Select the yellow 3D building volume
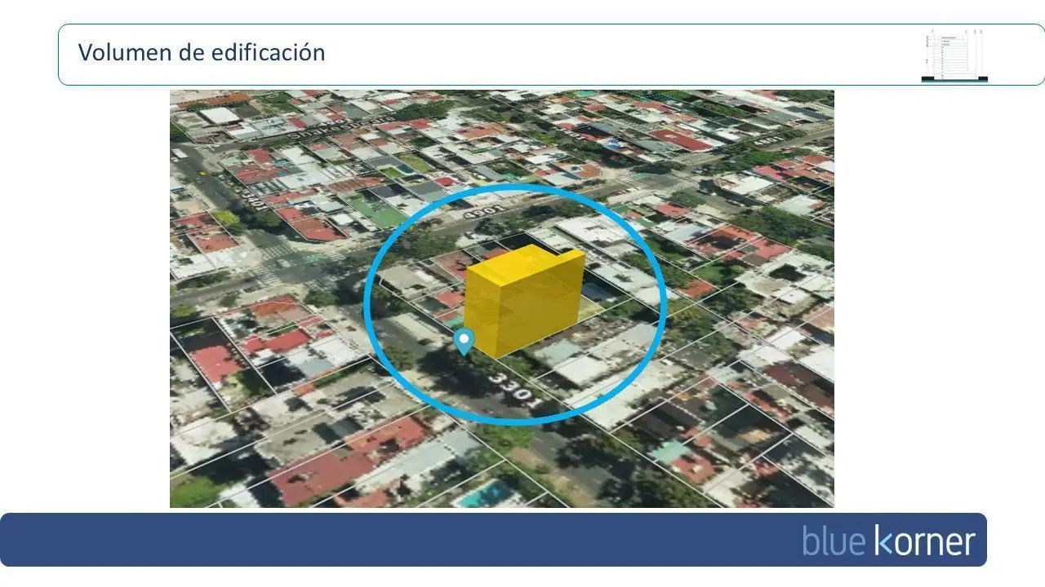The image size is (1045, 587). [523, 301]
